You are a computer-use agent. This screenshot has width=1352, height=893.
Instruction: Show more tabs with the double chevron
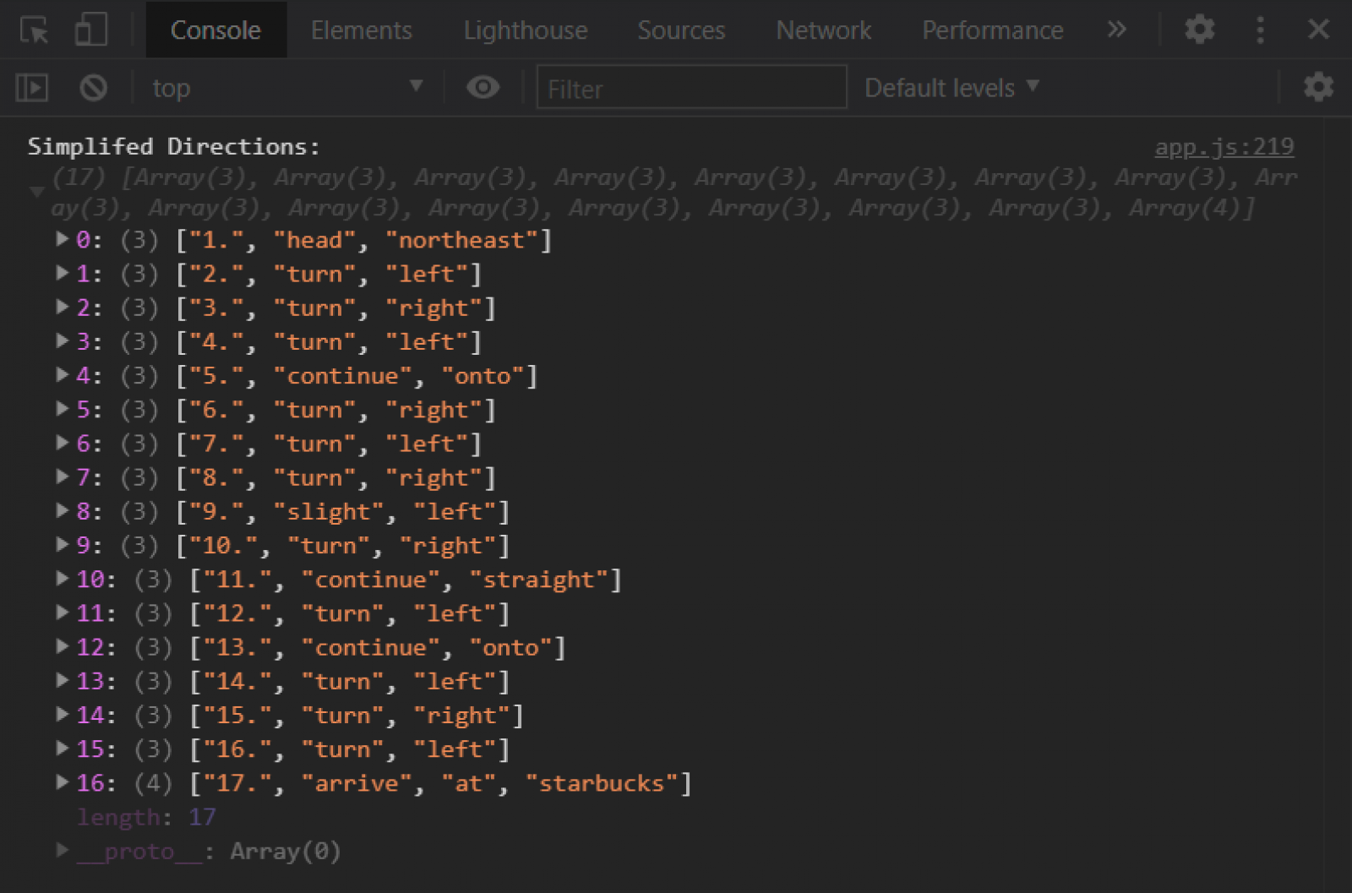(x=1116, y=30)
